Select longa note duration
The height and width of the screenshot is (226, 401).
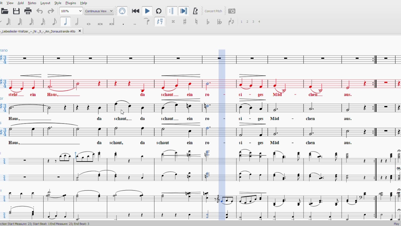pos(112,22)
